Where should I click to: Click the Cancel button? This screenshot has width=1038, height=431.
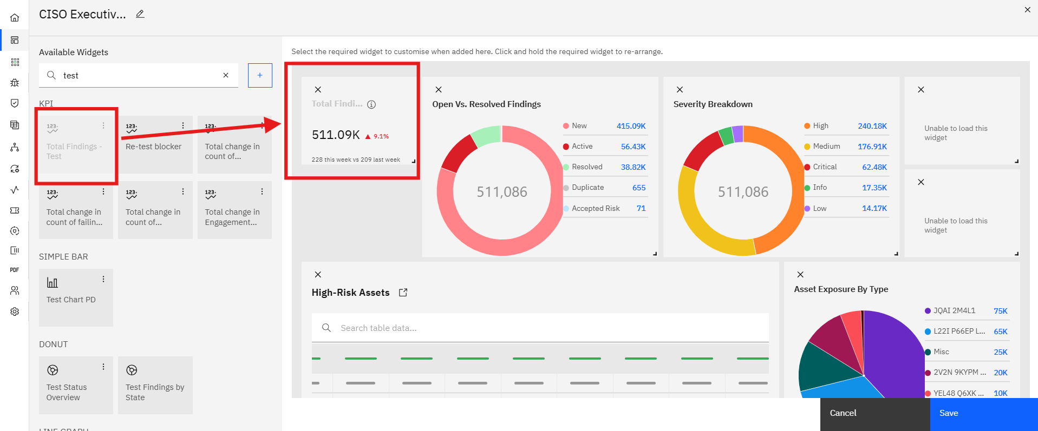coord(875,414)
